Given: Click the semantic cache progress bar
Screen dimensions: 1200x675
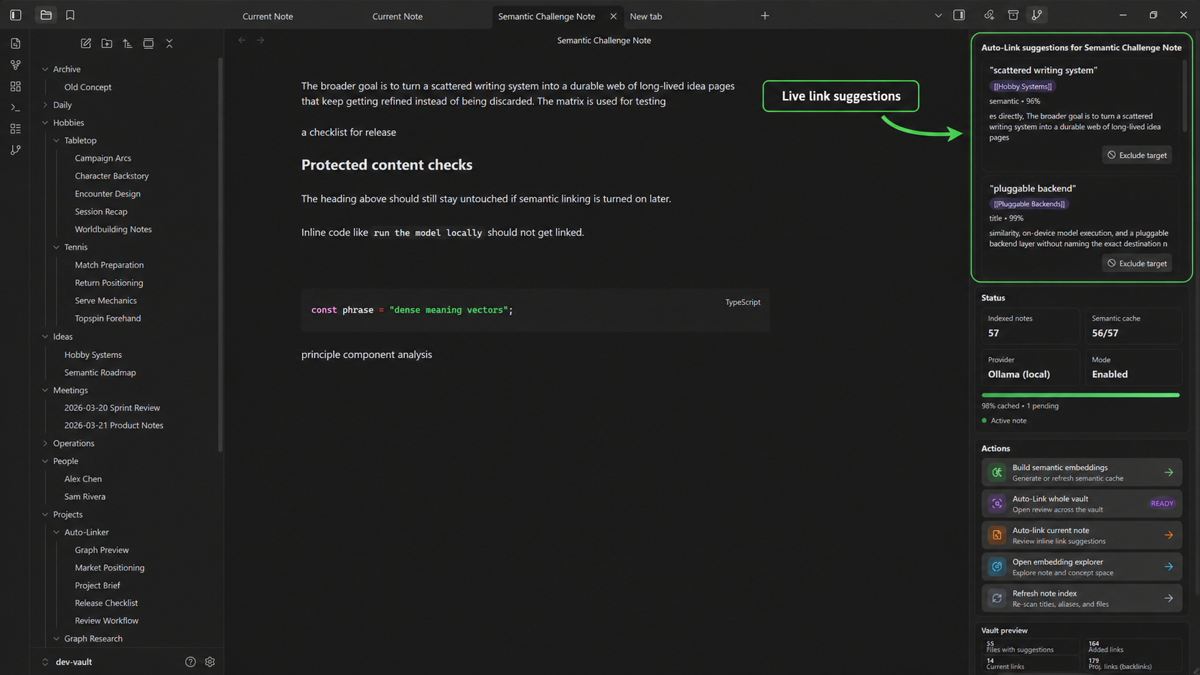Looking at the screenshot, I should pos(1081,395).
